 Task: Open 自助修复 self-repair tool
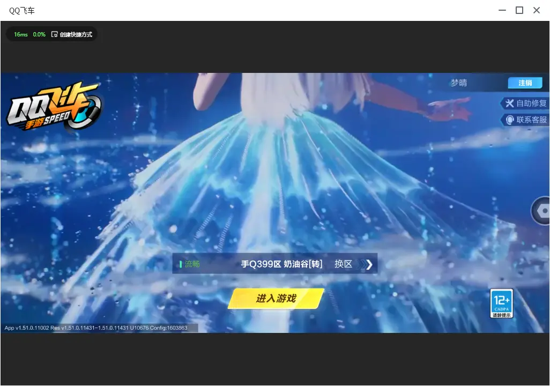(525, 103)
